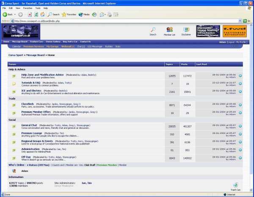Open the Back button history dropdown arrow
Screen dimensions: 254x197
pos(15,14)
